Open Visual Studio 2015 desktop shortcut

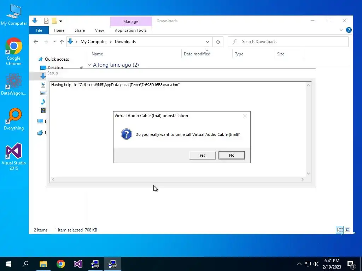14,157
